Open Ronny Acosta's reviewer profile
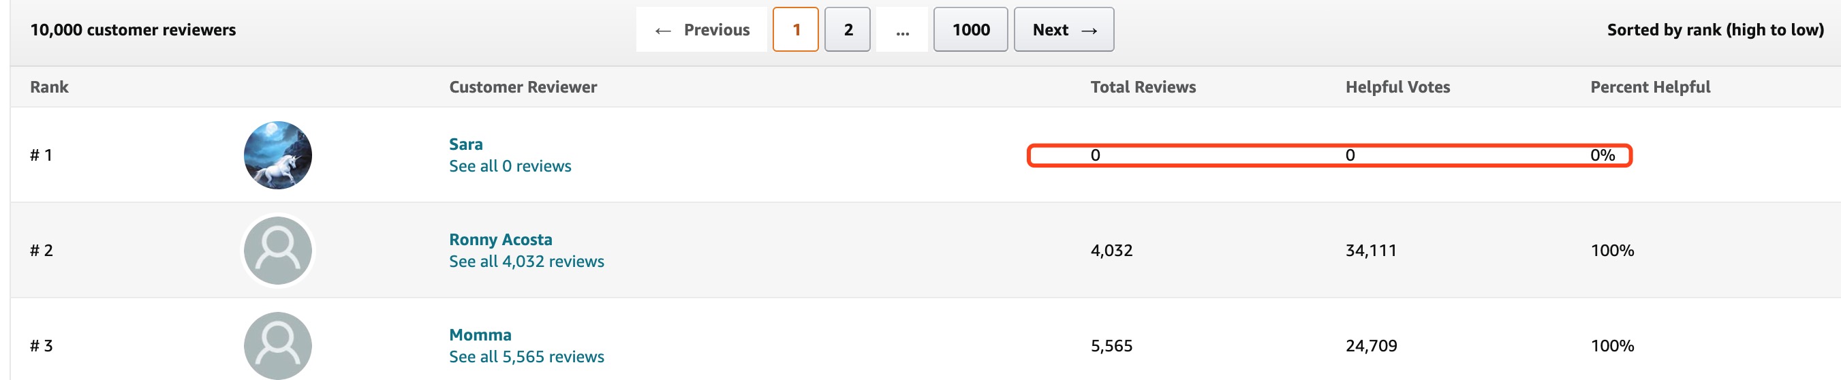The height and width of the screenshot is (380, 1841). pos(500,239)
